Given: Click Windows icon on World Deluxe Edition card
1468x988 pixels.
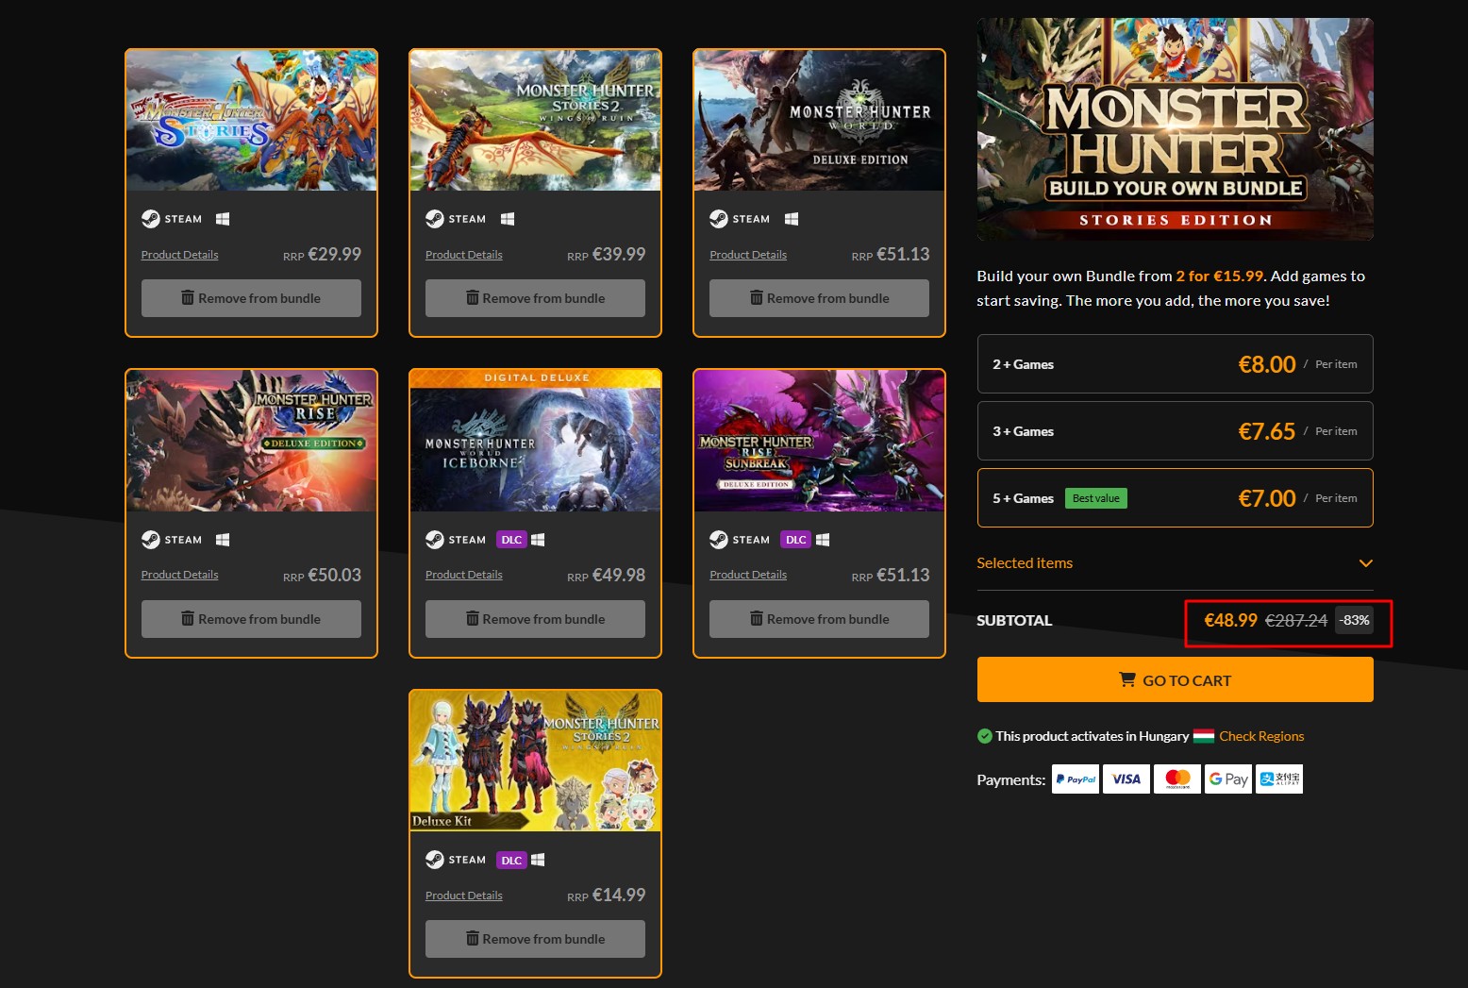Looking at the screenshot, I should coord(792,219).
